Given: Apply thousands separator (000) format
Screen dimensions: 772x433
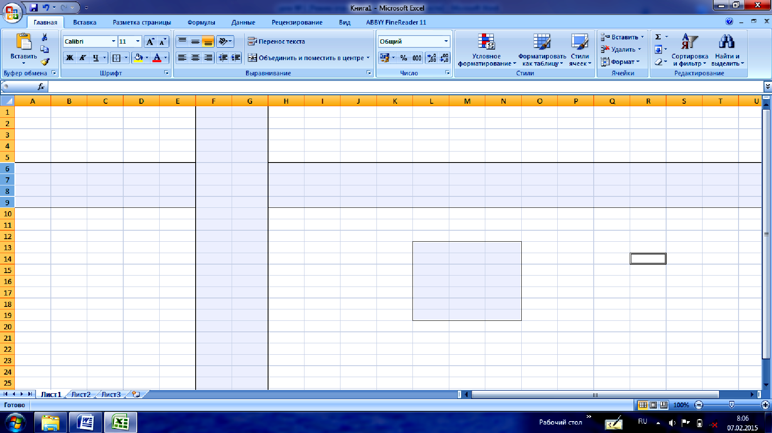Looking at the screenshot, I should point(417,58).
